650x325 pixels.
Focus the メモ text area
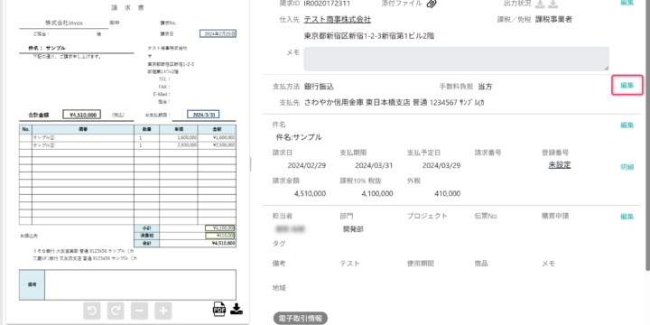(x=457, y=59)
